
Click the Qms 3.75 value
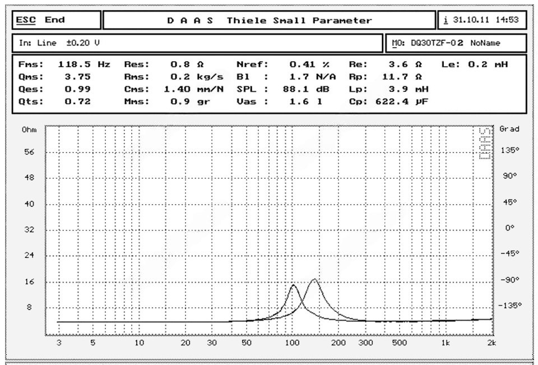coord(75,77)
